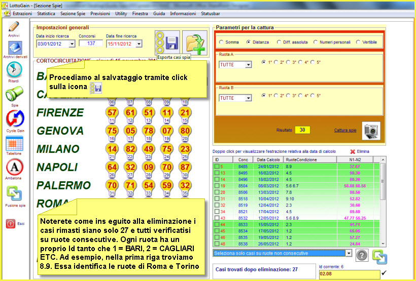The image size is (416, 281).
Task: Open 'Seleziona solo casi su ruote non consecutive' dropdown
Action: point(349,253)
